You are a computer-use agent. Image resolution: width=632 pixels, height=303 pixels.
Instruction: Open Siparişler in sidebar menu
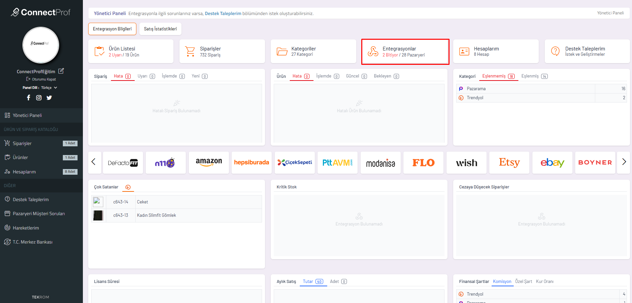tap(41, 143)
